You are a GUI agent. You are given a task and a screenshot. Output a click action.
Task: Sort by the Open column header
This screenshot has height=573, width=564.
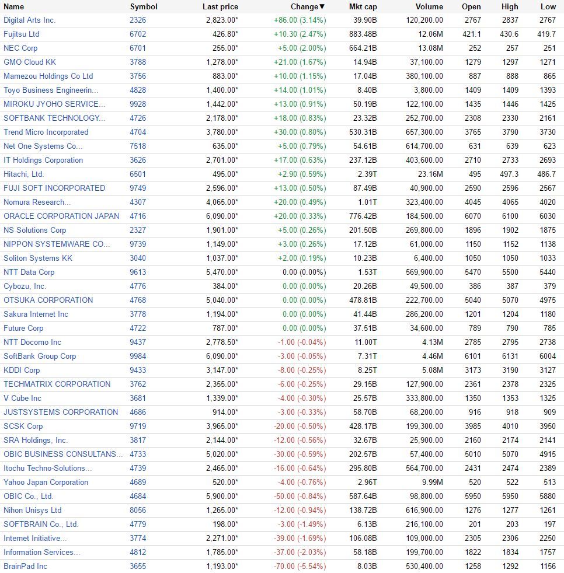tap(471, 6)
